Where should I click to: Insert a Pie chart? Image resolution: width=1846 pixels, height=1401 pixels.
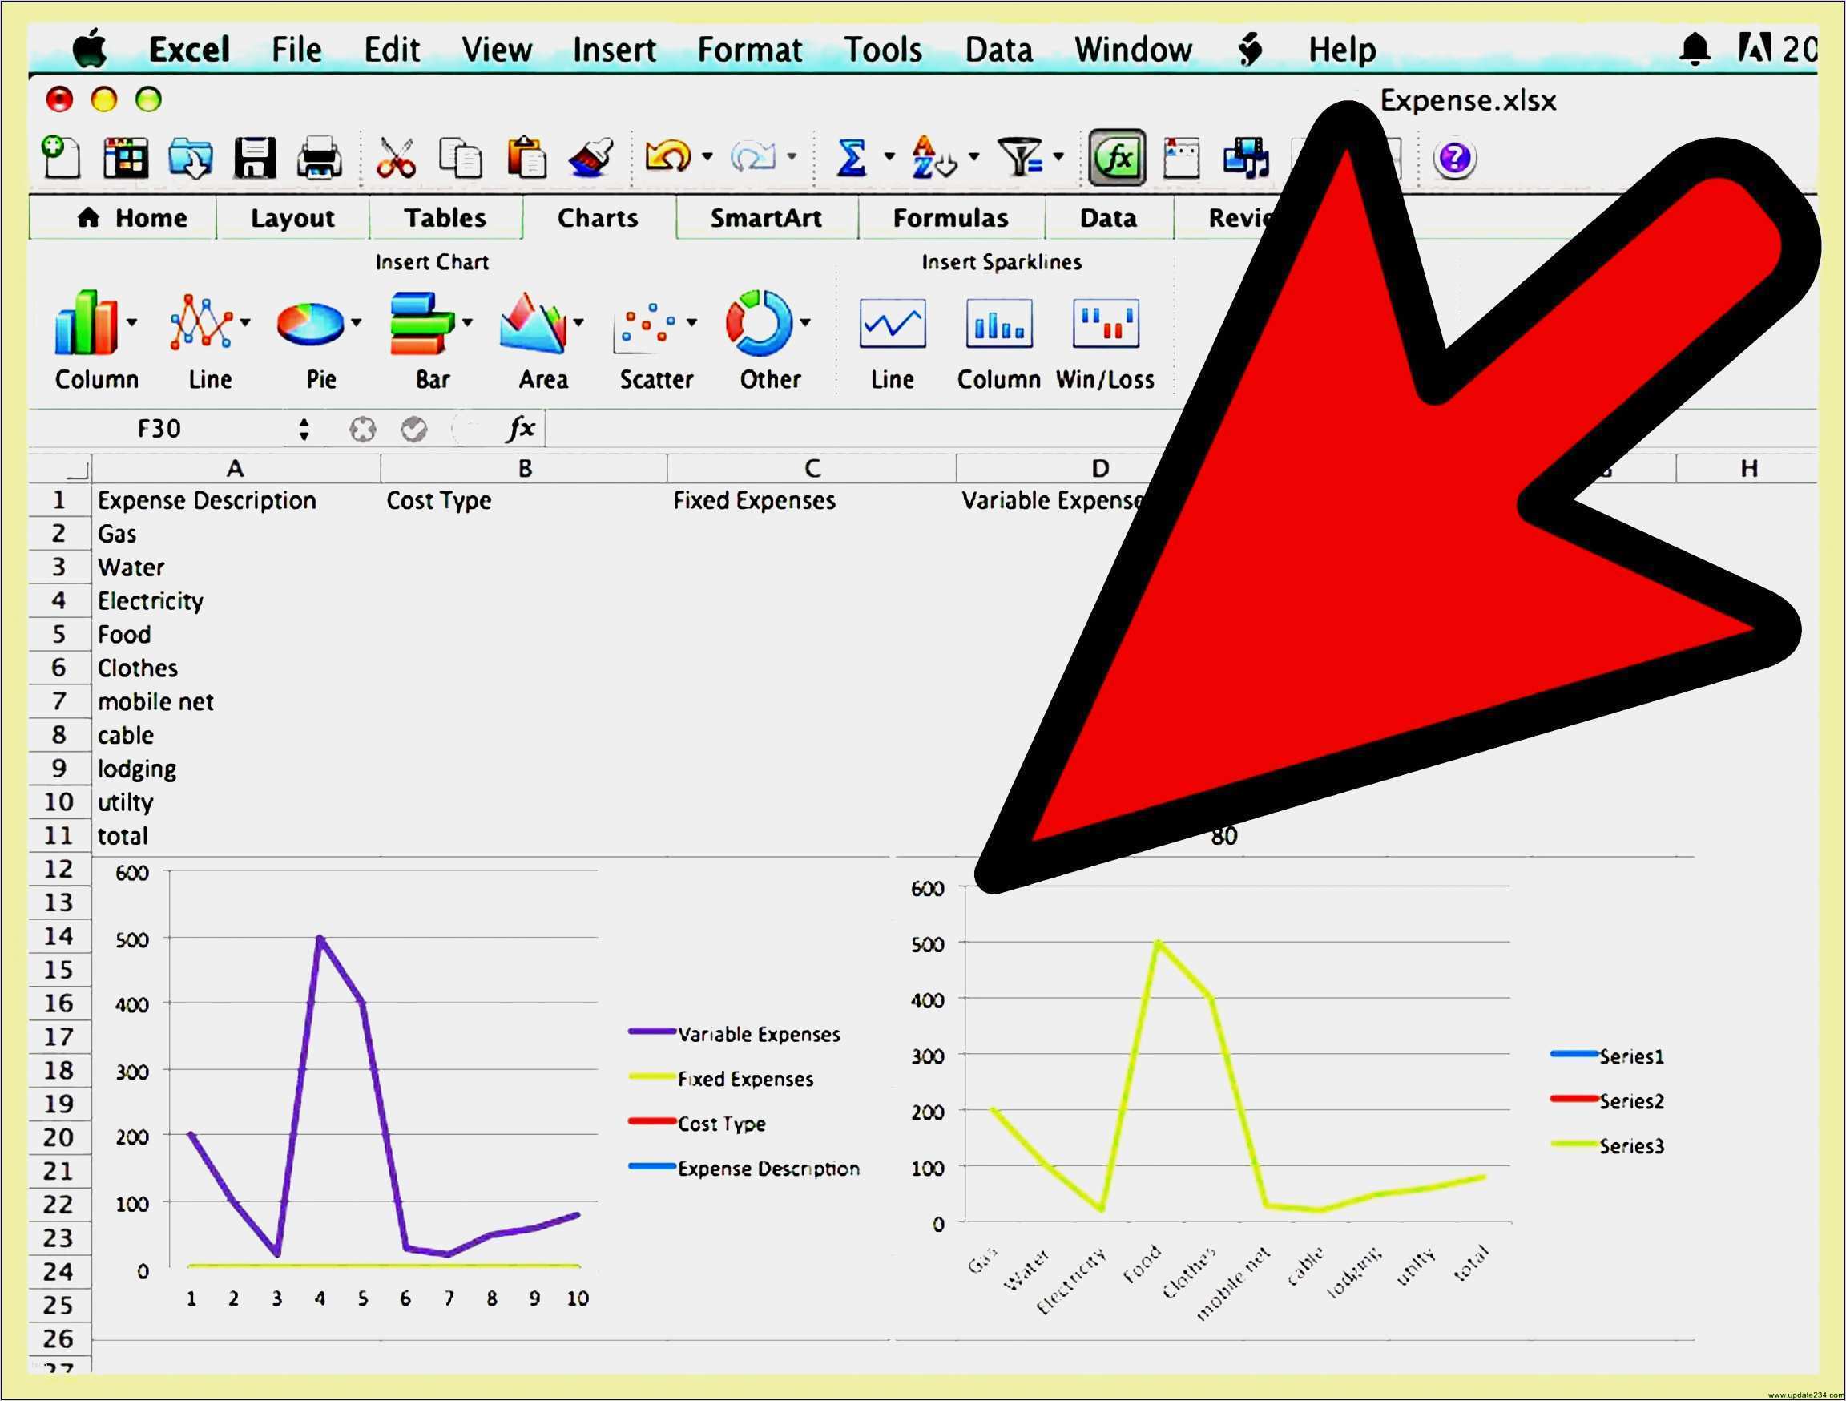[x=310, y=324]
